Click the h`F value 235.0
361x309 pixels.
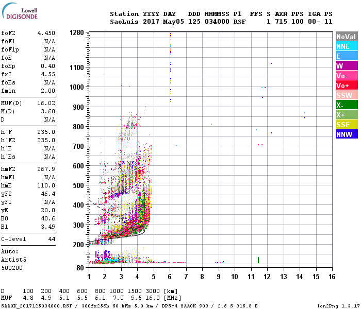[x=46, y=132]
